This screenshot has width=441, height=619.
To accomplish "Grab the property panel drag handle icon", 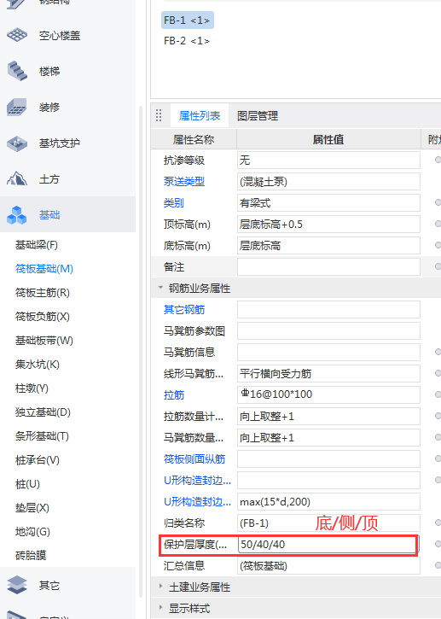I will click(159, 115).
